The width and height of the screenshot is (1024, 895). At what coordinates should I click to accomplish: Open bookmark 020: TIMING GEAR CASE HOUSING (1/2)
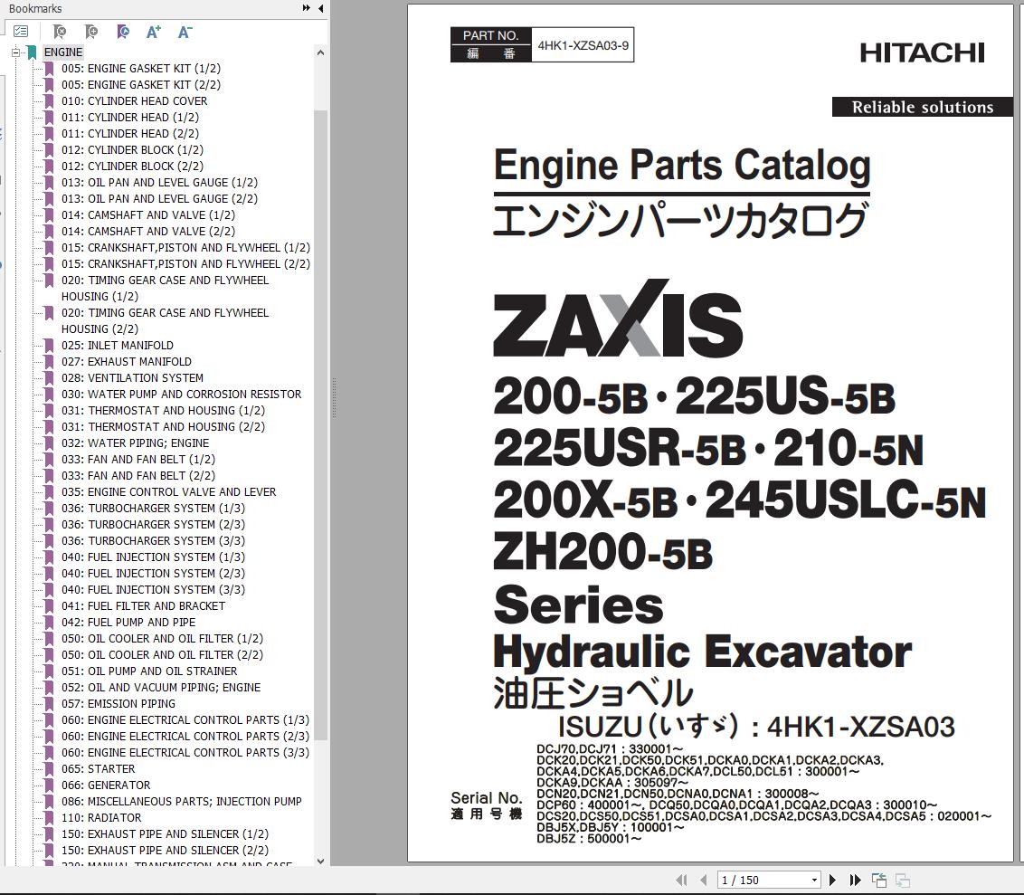pos(166,288)
